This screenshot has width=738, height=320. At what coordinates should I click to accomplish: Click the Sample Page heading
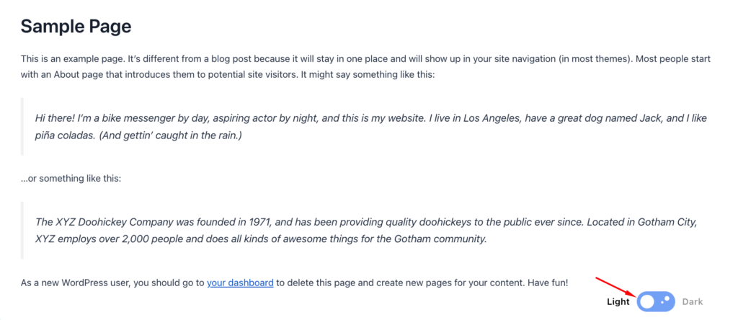click(76, 27)
